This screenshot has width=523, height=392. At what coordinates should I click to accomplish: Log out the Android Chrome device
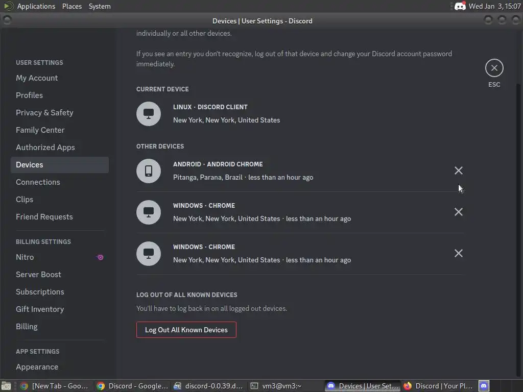[458, 170]
